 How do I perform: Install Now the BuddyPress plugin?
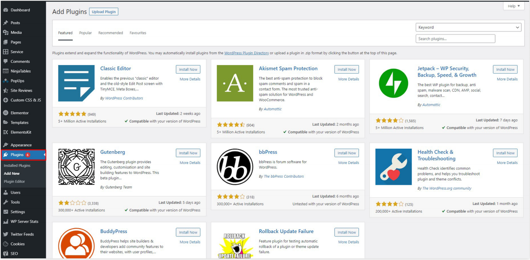click(188, 232)
